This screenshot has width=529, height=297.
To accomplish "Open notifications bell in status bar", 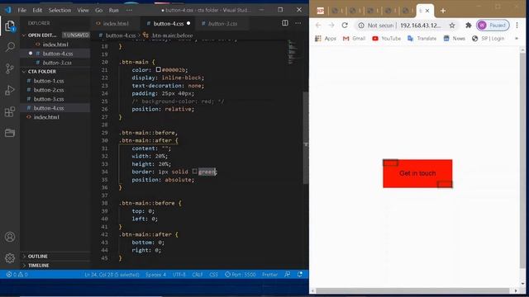I will pos(300,275).
